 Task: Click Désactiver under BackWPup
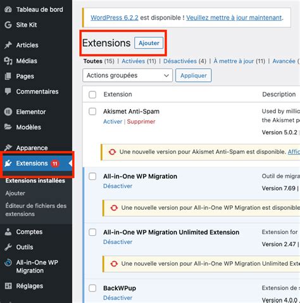[x=118, y=298]
